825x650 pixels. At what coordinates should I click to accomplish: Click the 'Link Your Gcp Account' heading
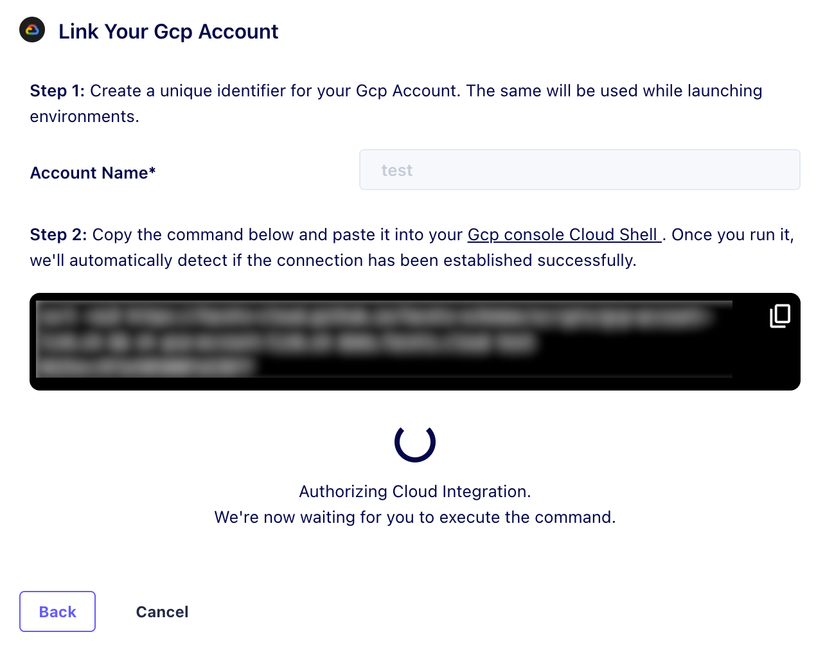click(168, 31)
